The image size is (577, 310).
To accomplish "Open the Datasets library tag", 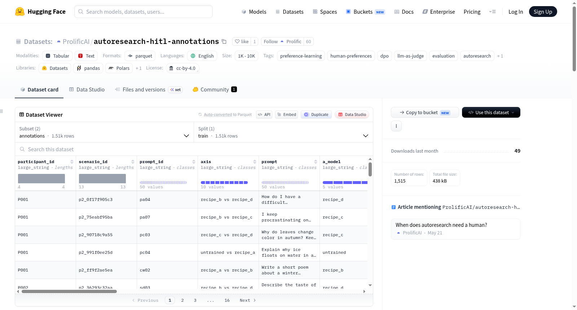I will click(55, 68).
